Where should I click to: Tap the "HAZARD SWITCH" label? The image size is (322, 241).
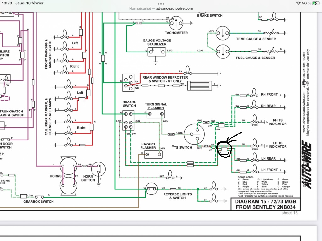coord(129,104)
